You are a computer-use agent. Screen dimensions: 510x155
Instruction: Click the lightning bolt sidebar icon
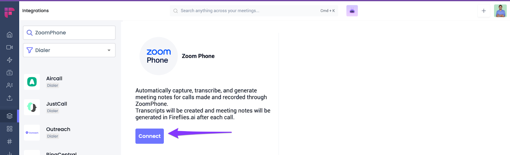point(10,60)
